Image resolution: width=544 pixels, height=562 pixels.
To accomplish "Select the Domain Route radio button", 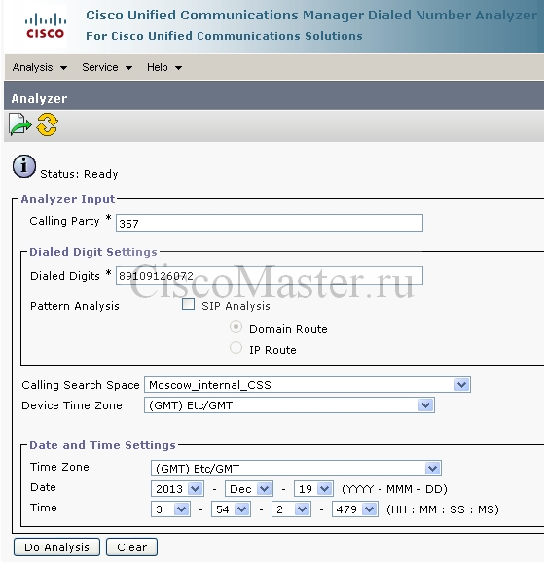I will (236, 327).
